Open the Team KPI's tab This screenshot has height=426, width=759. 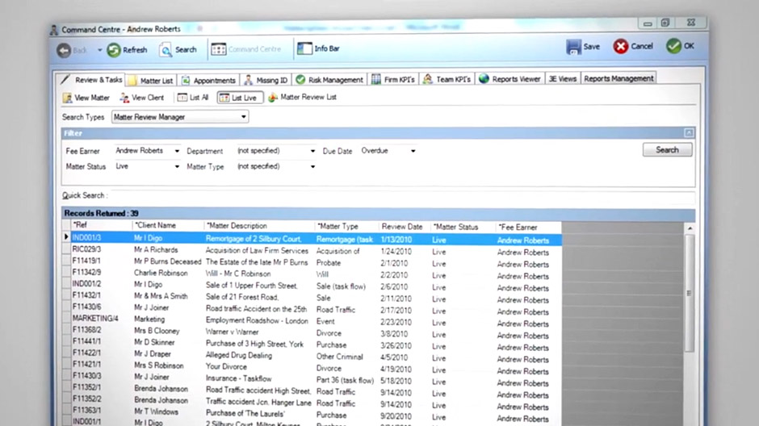point(447,79)
